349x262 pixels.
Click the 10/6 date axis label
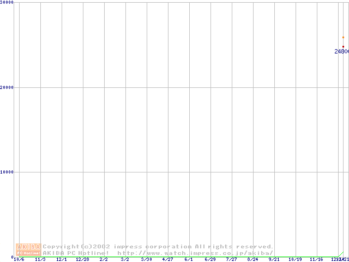click(x=19, y=259)
